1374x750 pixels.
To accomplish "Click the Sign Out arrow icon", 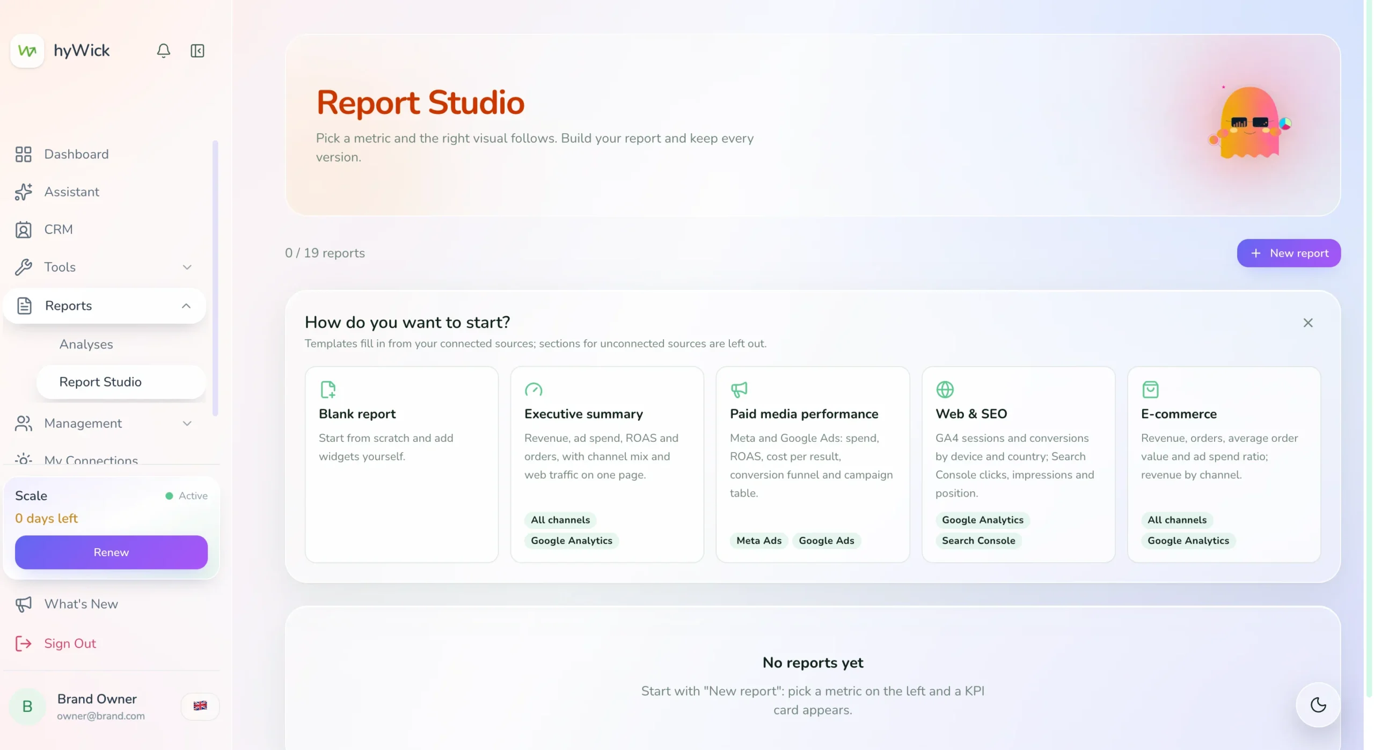I will click(x=23, y=643).
